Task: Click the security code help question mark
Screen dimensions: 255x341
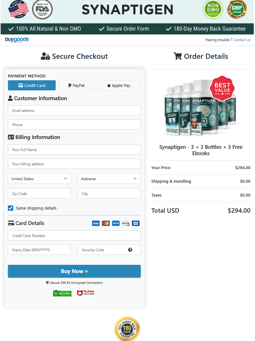Action: tap(130, 250)
